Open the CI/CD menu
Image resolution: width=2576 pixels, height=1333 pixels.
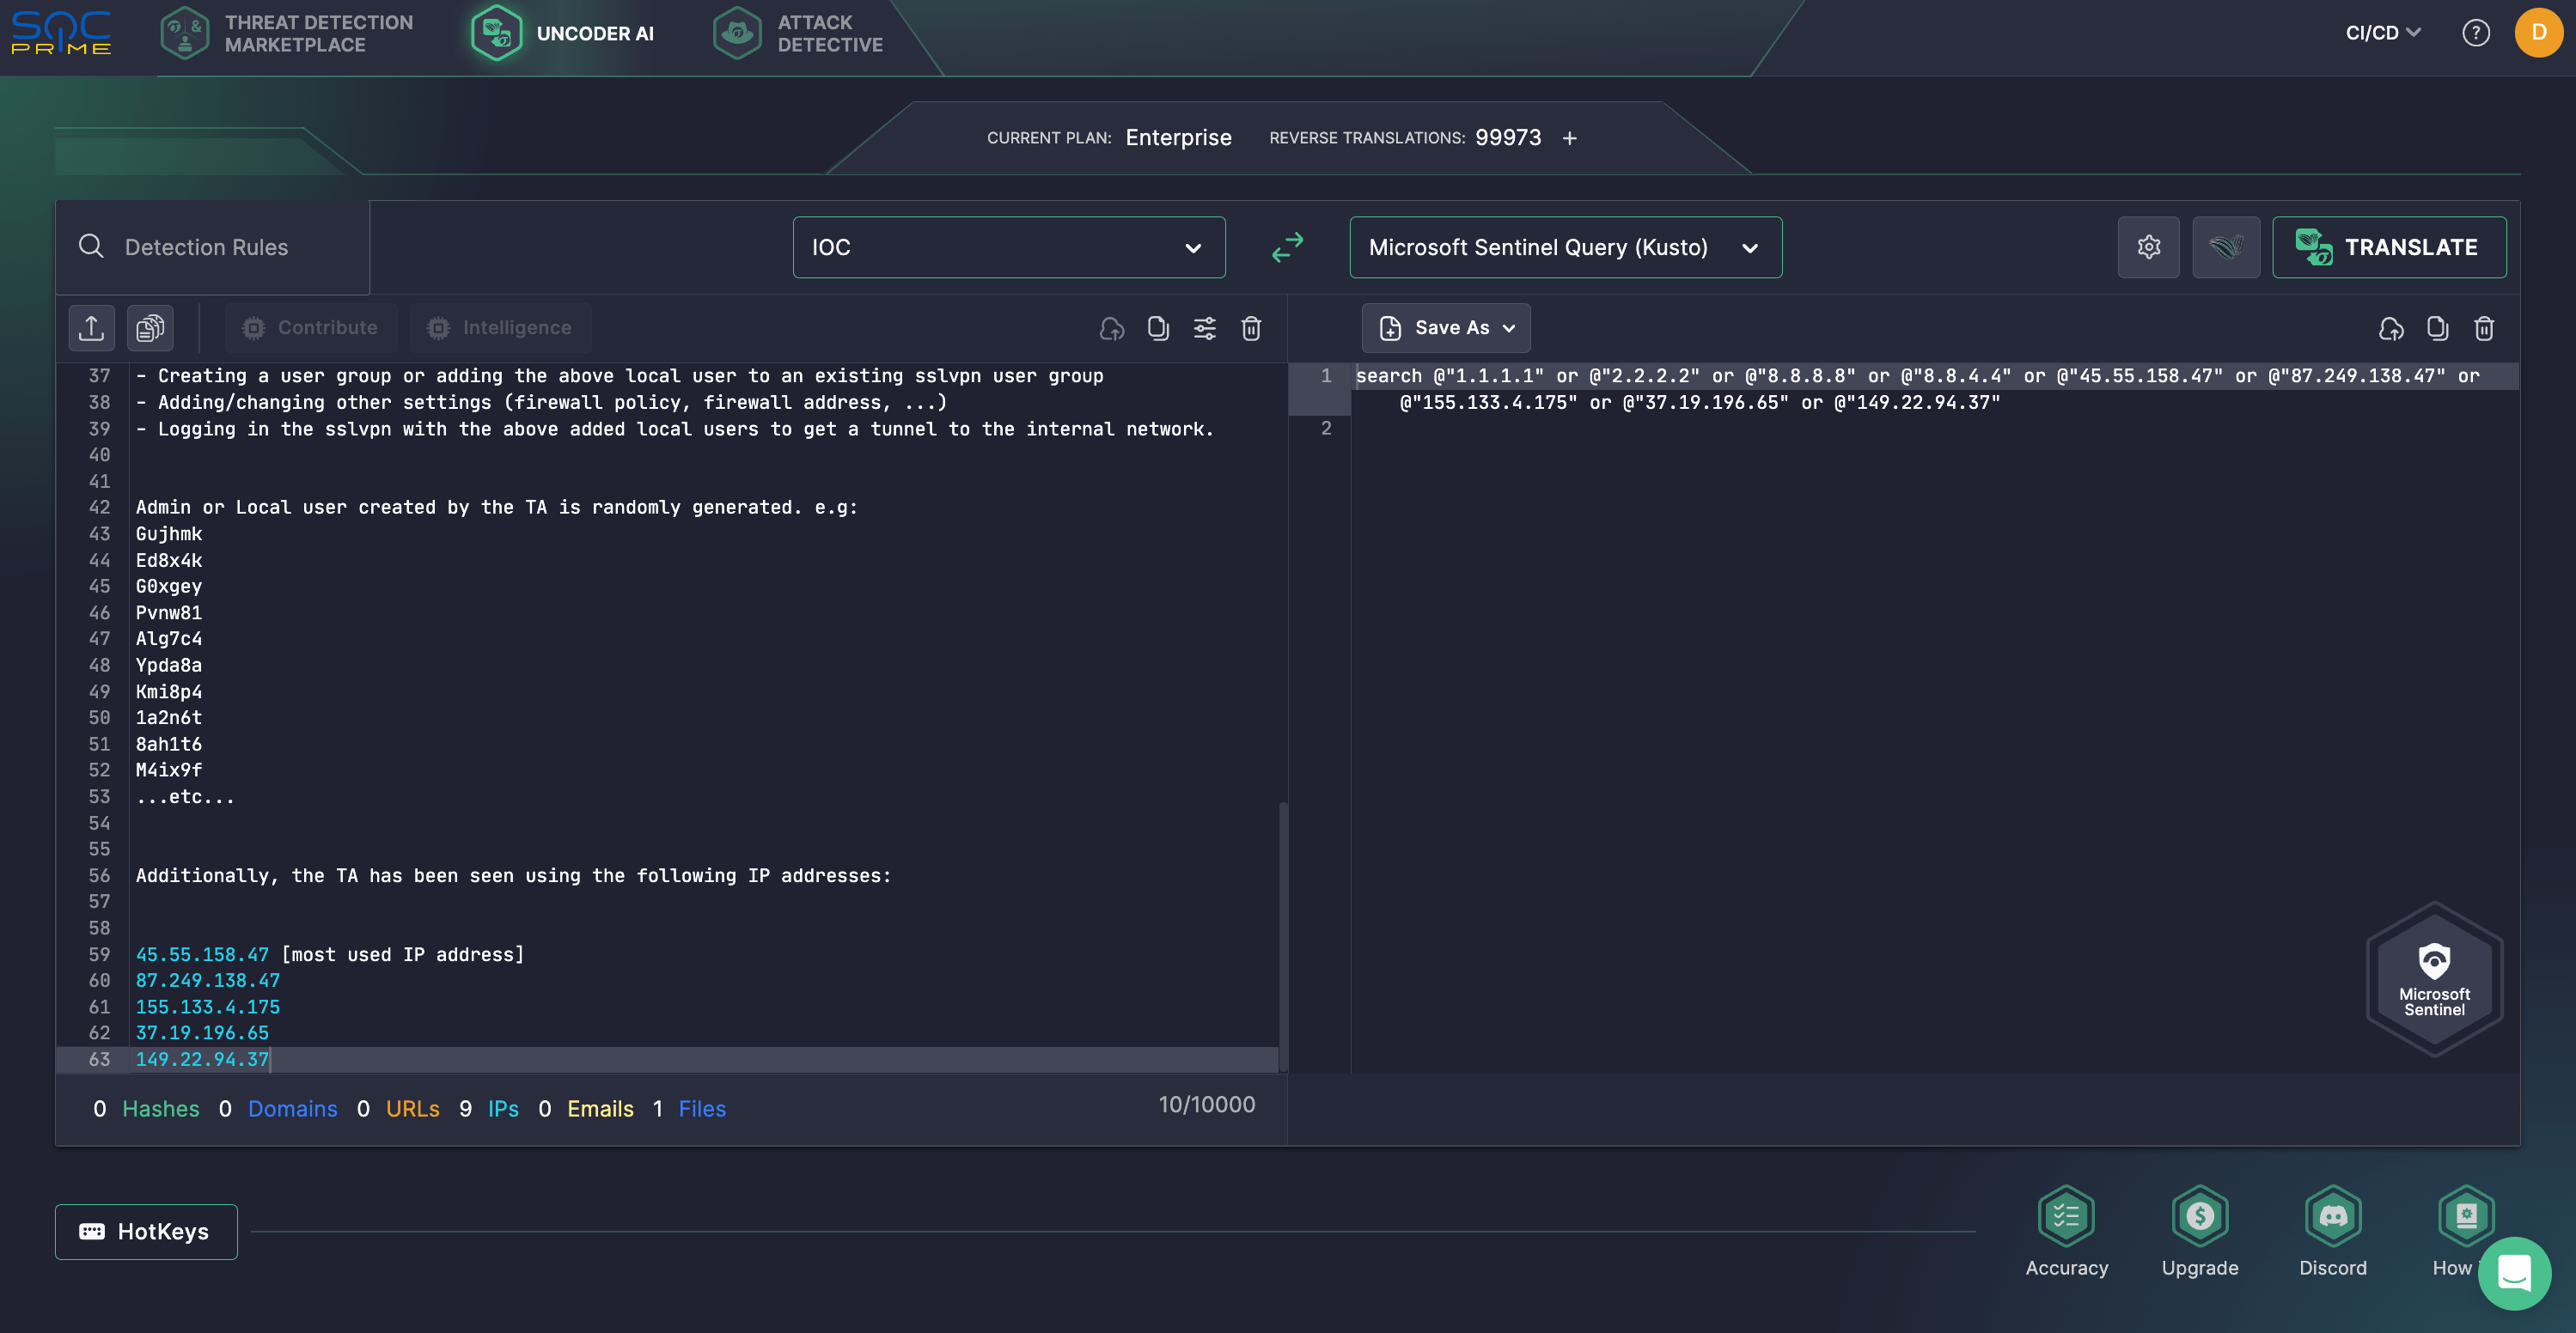point(2382,33)
